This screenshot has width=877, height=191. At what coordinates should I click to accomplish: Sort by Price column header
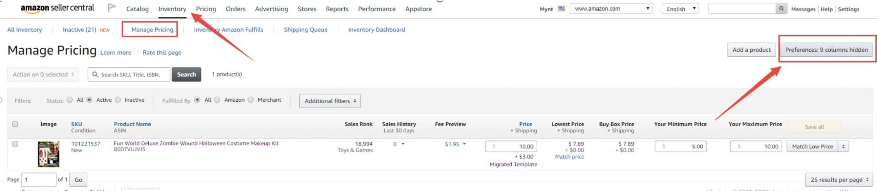coord(526,124)
